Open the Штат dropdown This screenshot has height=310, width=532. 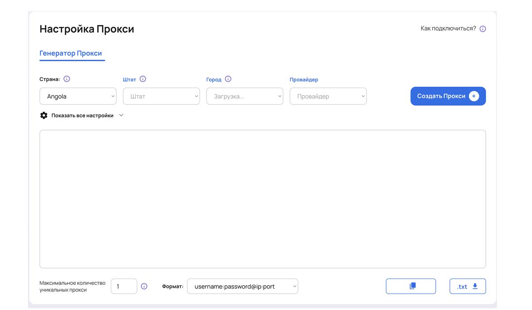click(x=161, y=96)
